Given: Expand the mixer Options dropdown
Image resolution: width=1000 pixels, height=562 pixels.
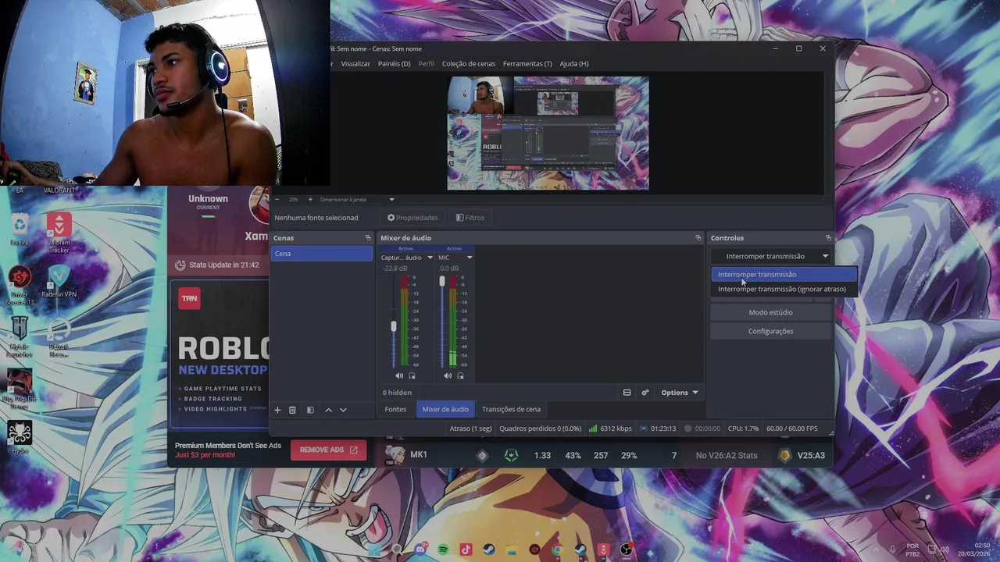Looking at the screenshot, I should pos(679,393).
